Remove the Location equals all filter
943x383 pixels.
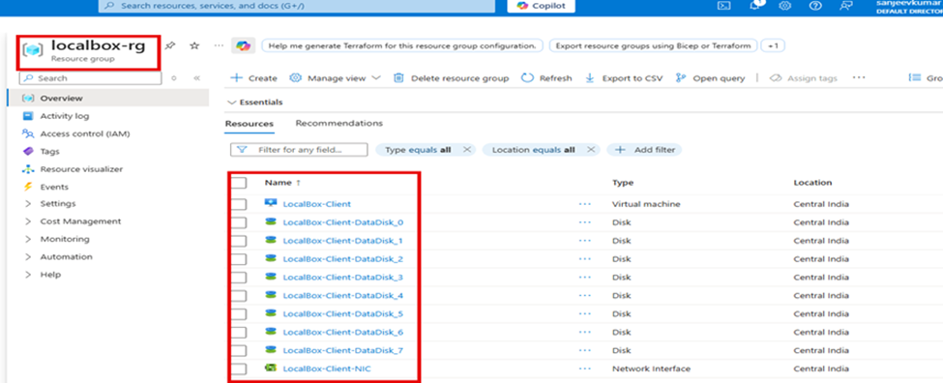[x=591, y=150]
